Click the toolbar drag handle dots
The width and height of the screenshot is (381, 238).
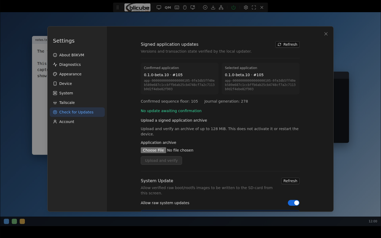tap(117, 7)
